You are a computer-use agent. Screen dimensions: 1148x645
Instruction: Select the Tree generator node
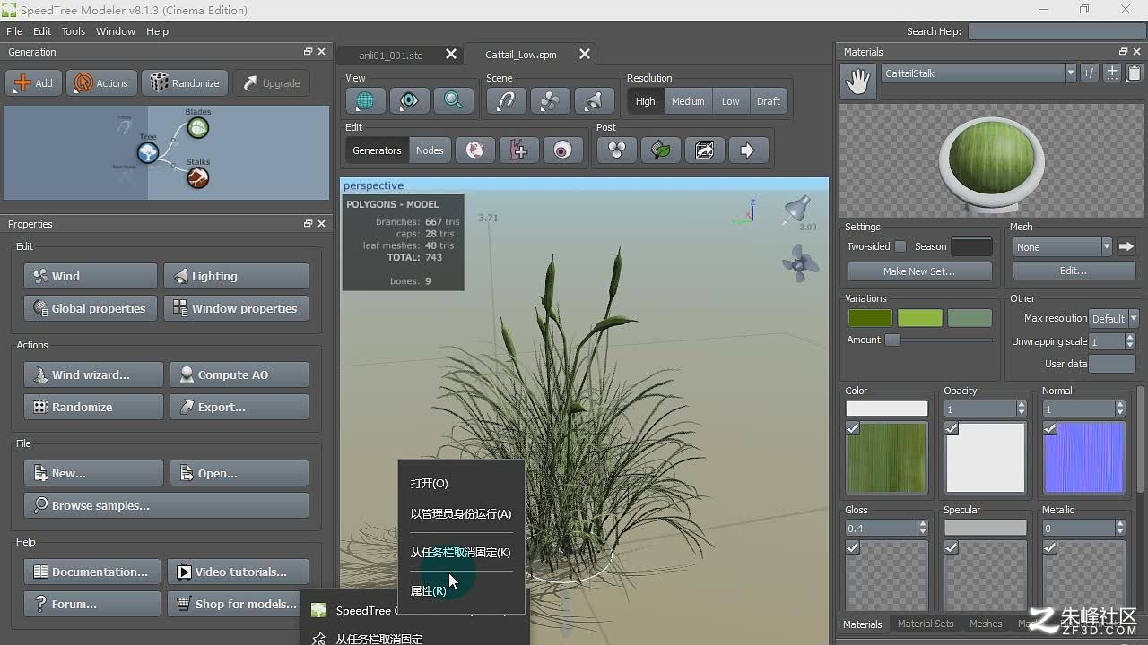[148, 153]
